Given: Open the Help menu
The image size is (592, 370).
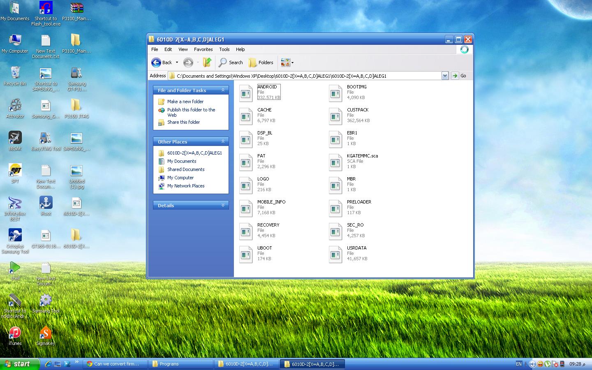Looking at the screenshot, I should click(240, 49).
